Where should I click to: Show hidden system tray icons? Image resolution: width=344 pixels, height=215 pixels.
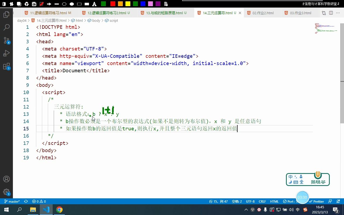tap(246, 210)
